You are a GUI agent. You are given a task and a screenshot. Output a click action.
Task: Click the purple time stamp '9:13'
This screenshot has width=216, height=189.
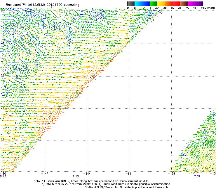click(76, 176)
